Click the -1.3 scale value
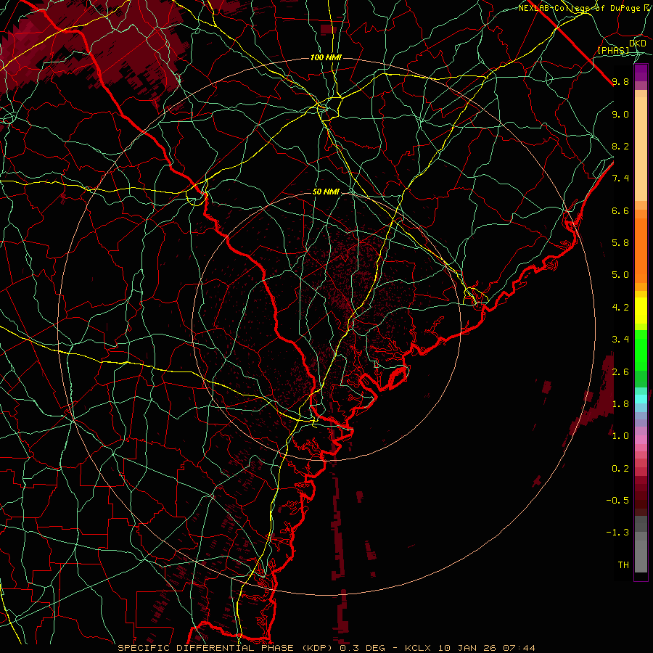Screen dimensions: 653x653 point(617,533)
